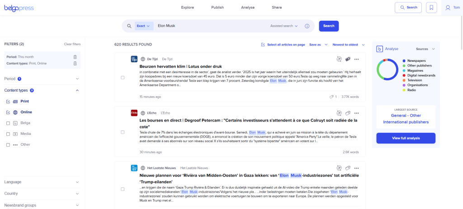Check the Media content type

8,134
